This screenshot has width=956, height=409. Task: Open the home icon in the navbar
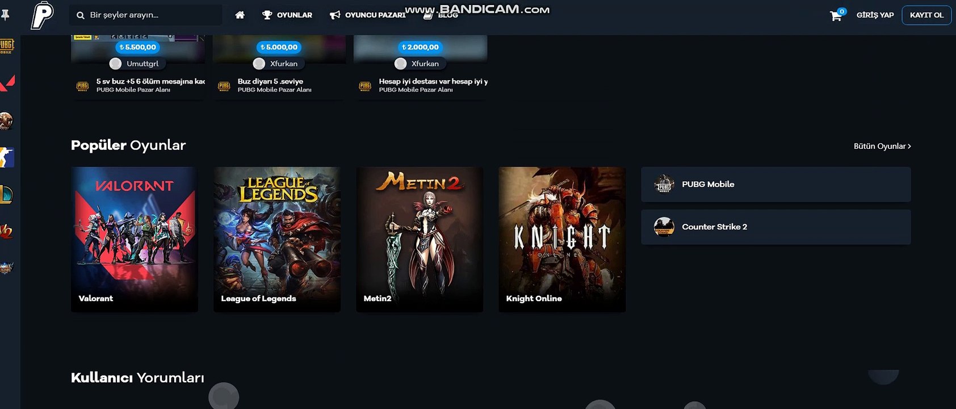coord(240,15)
